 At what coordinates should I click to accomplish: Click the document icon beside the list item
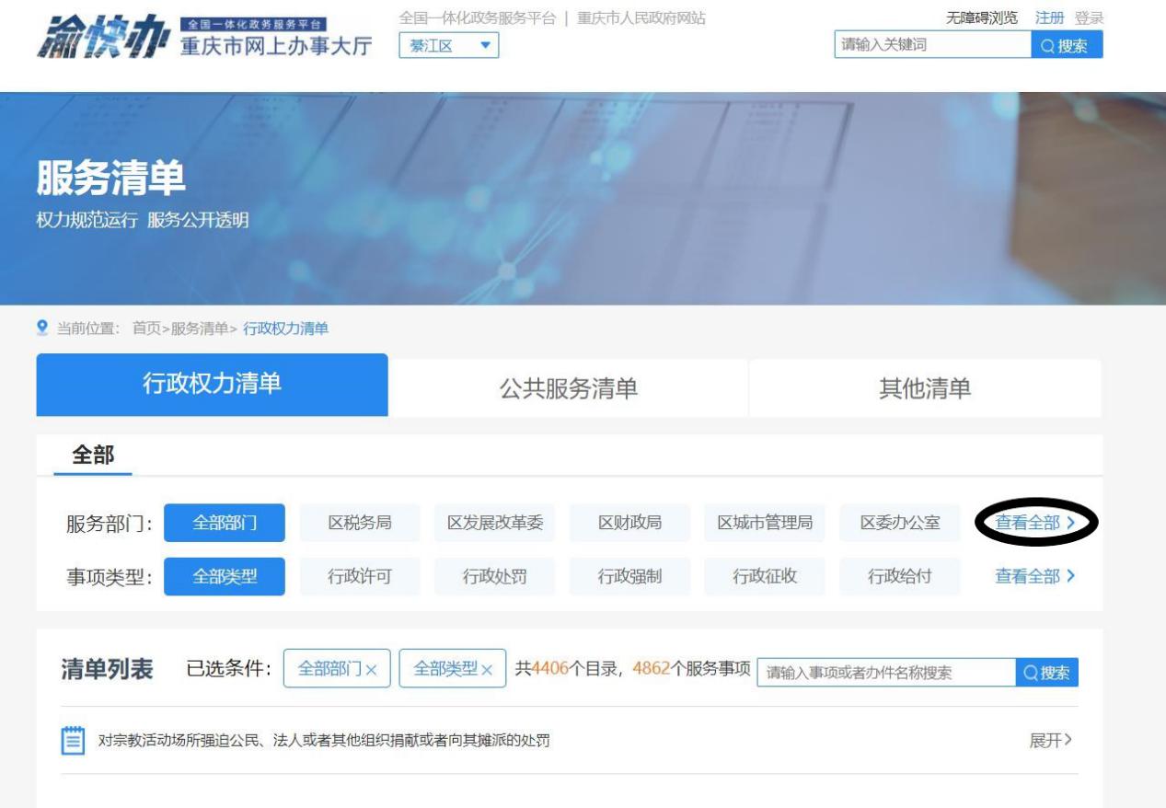coord(73,741)
